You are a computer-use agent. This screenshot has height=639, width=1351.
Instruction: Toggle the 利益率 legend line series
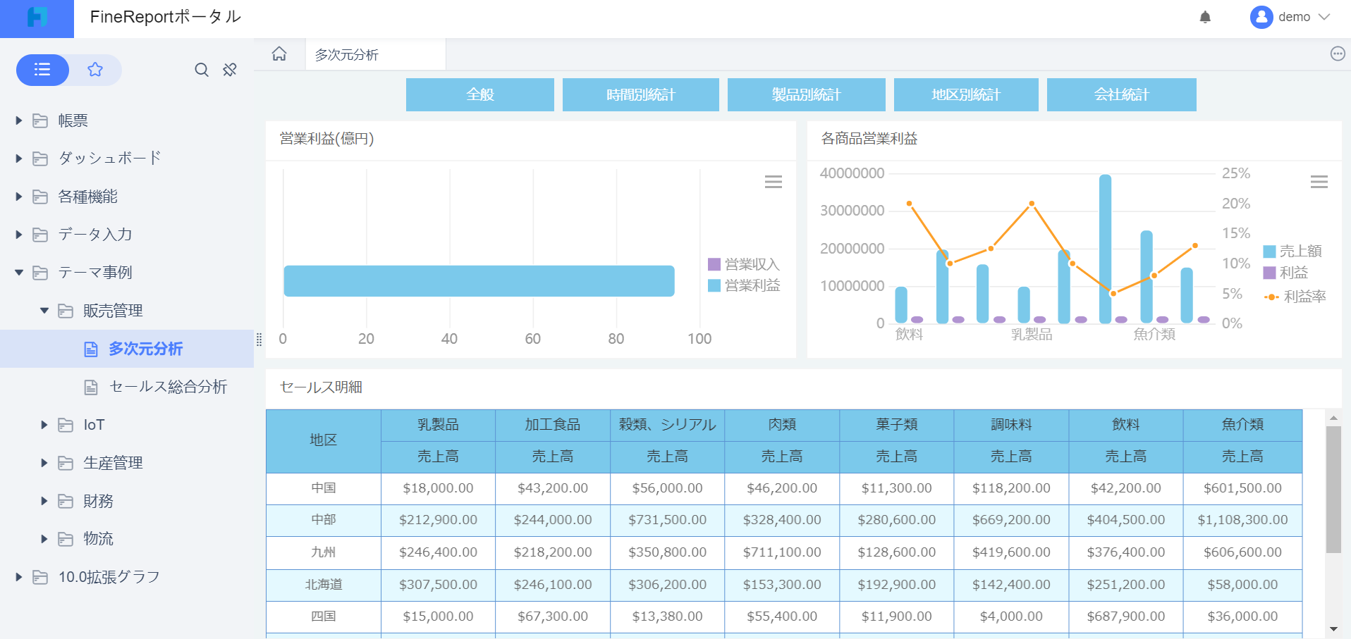pyautogui.click(x=1295, y=297)
